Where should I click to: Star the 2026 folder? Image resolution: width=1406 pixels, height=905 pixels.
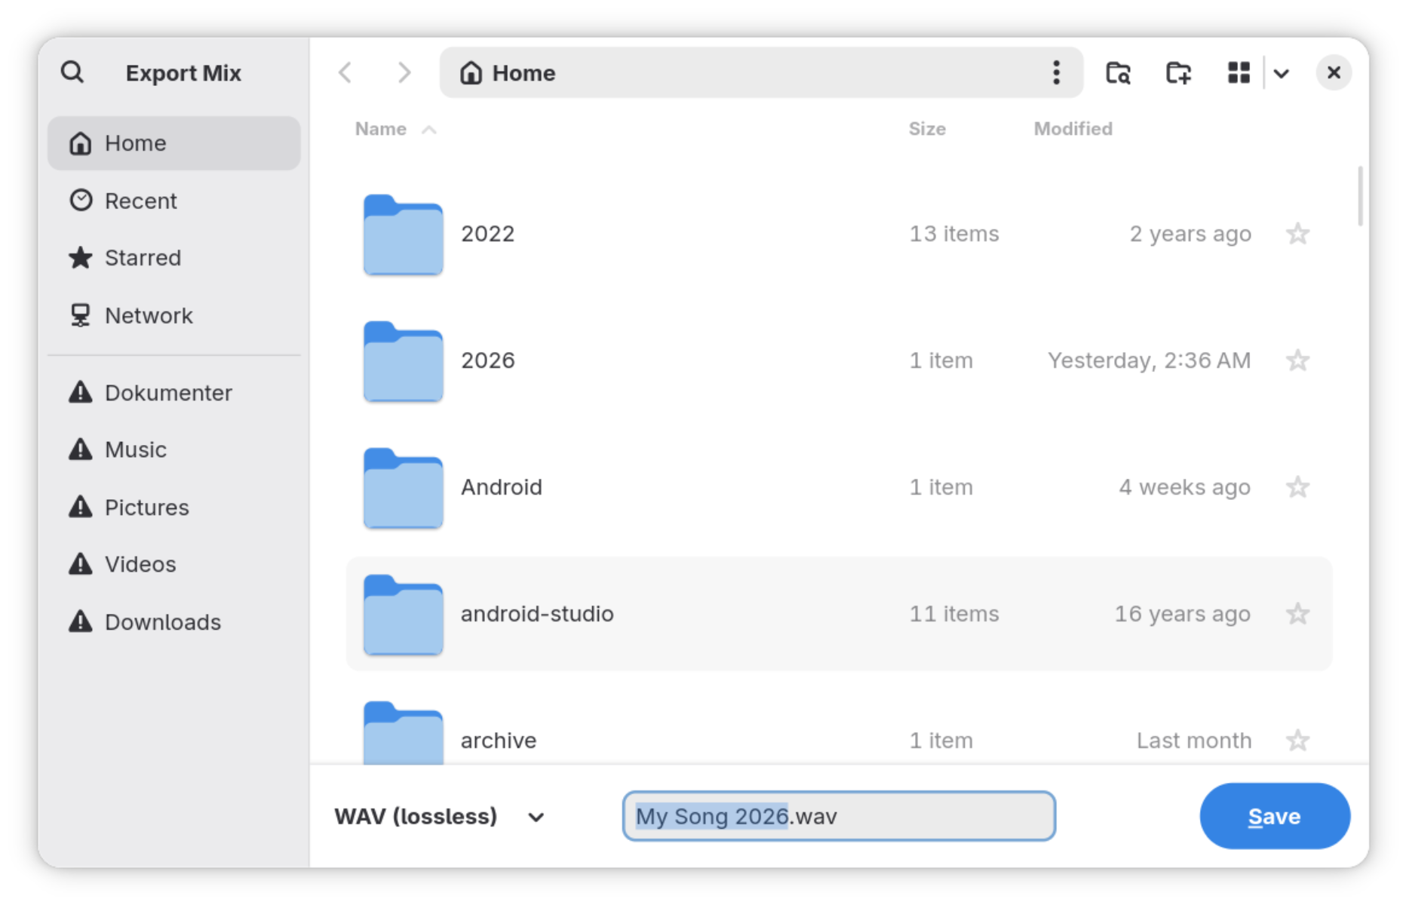click(x=1297, y=360)
